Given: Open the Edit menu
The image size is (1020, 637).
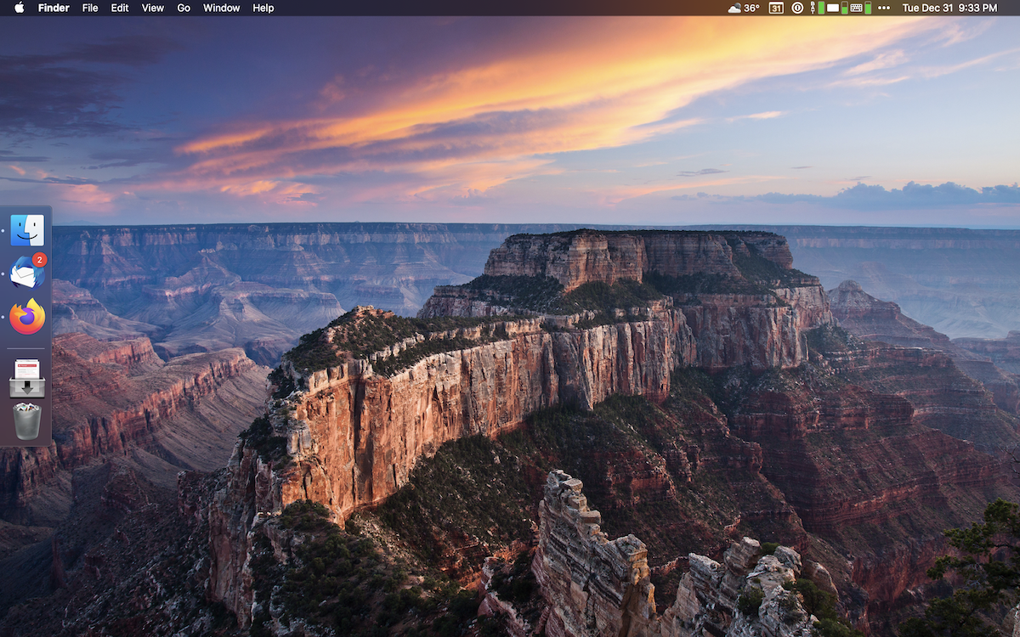Looking at the screenshot, I should tap(120, 8).
